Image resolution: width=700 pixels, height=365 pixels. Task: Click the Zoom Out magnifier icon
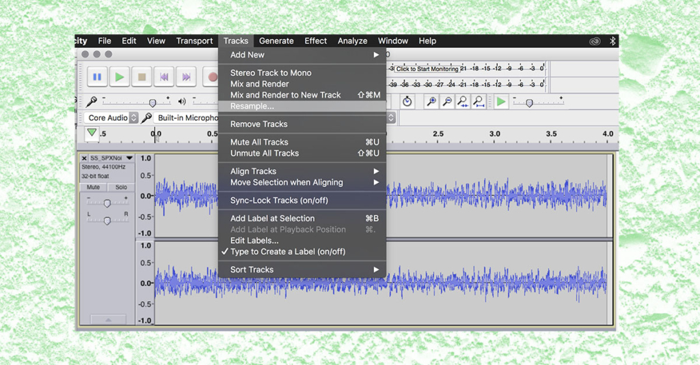coord(447,102)
